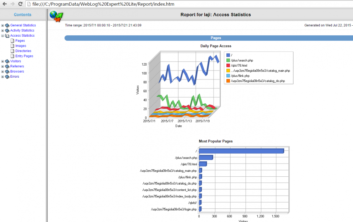This screenshot has height=222, width=353.
Task: Open the Directories report link
Action: point(23,51)
